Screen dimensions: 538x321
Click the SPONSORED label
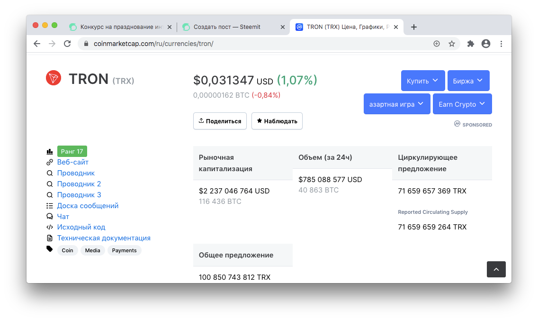coord(477,125)
